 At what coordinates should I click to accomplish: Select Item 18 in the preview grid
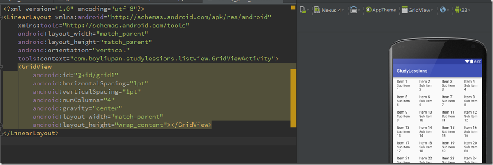[x=426, y=146]
